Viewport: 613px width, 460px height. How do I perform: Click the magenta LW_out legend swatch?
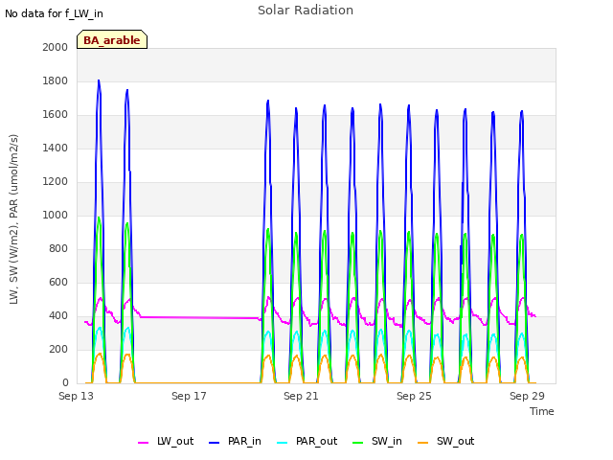(143, 443)
